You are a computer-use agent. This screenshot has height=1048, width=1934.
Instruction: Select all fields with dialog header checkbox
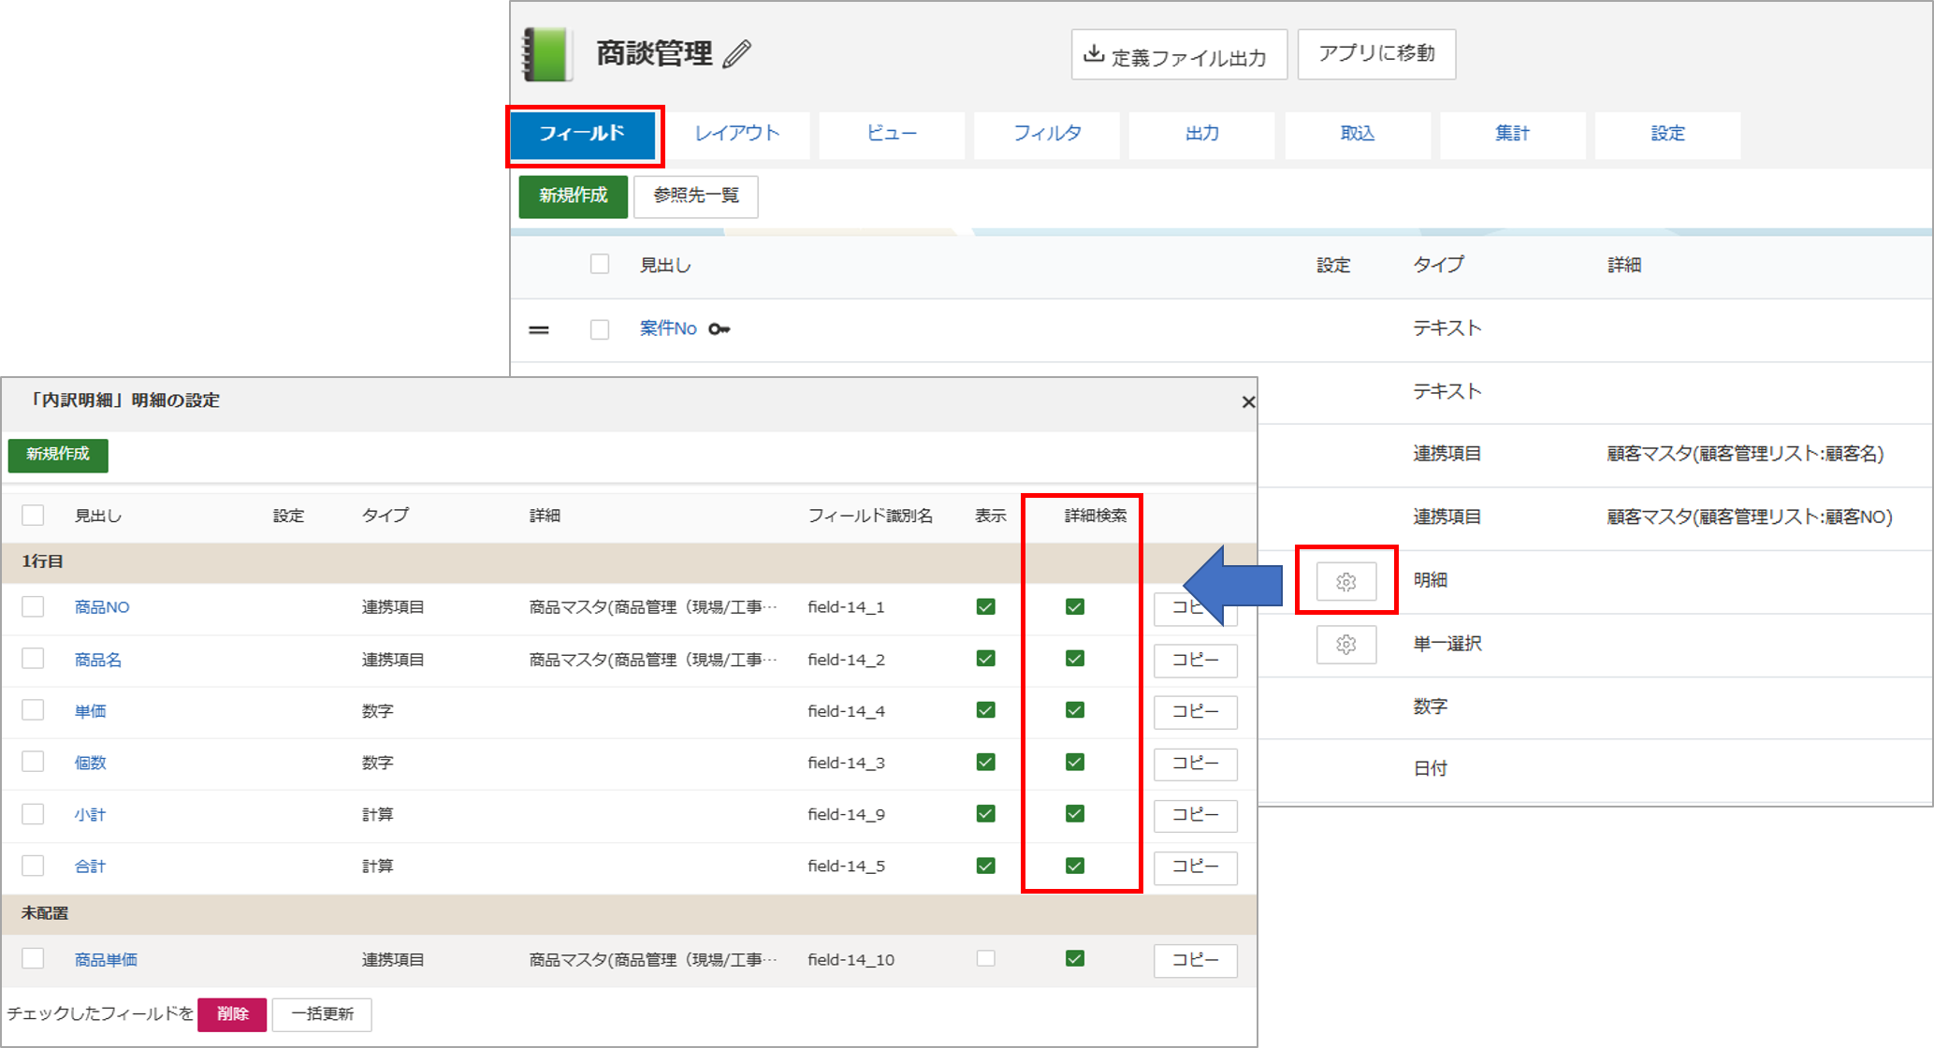pos(34,516)
